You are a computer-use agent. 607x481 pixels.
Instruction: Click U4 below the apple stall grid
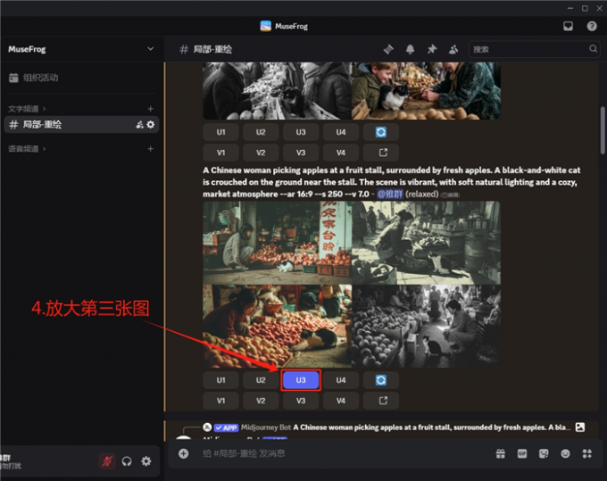[341, 380]
